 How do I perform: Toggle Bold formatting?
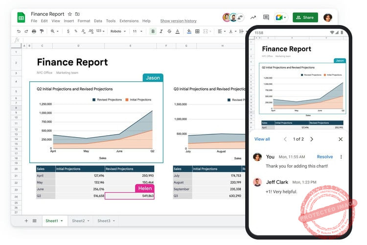tap(153, 31)
